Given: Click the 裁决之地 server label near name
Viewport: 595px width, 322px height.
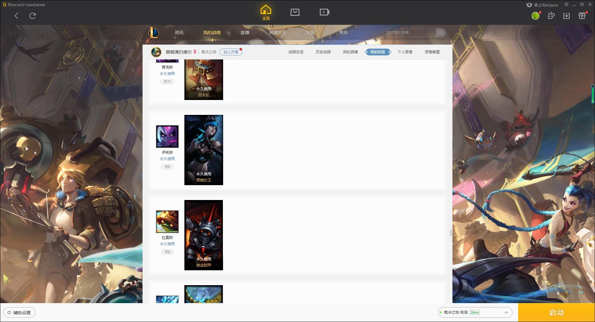Looking at the screenshot, I should (x=209, y=52).
